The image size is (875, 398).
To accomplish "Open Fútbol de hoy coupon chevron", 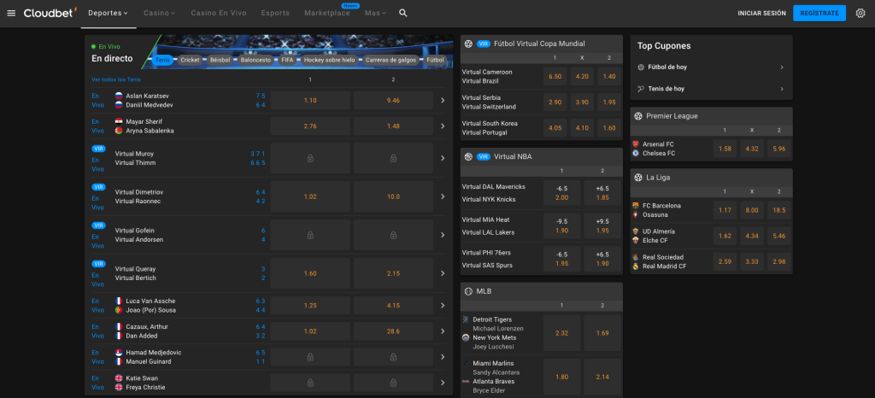I will (x=782, y=67).
